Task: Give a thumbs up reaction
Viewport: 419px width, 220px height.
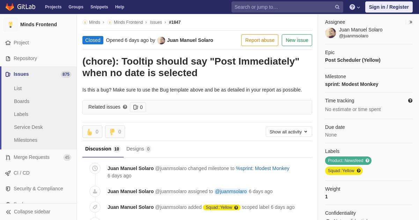Action: [x=92, y=132]
